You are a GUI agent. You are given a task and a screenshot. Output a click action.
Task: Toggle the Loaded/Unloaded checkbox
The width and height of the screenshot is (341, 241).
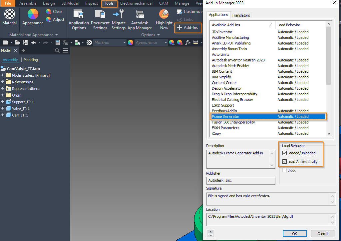pos(284,153)
